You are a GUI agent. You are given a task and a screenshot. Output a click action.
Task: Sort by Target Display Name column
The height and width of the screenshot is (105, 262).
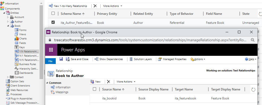pos(226,89)
